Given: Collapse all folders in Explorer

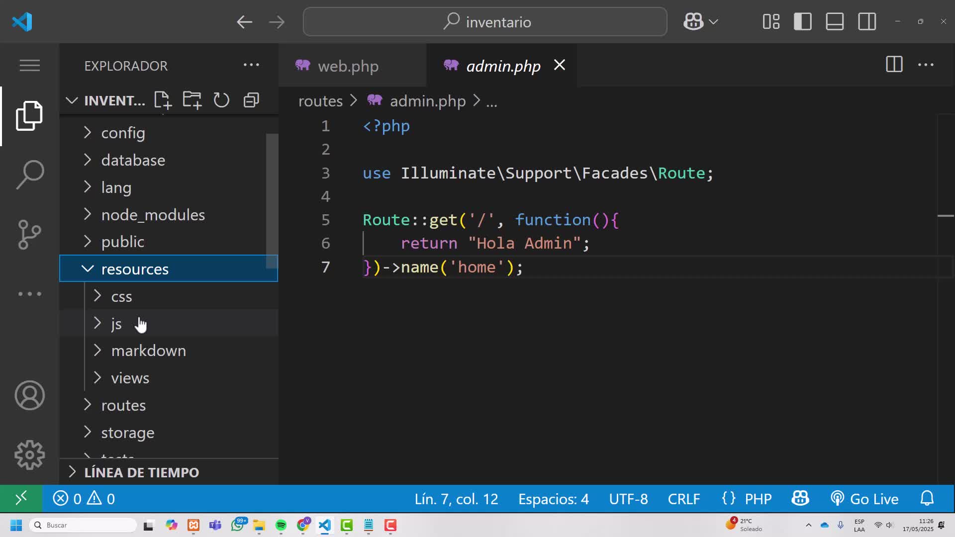Looking at the screenshot, I should pyautogui.click(x=251, y=100).
